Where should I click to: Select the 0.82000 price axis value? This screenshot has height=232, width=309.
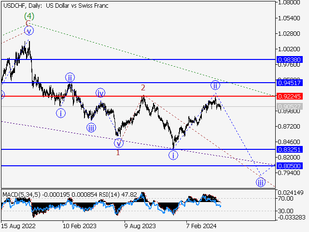point(289,157)
